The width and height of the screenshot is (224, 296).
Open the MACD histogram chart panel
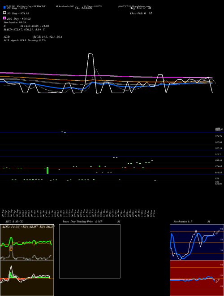[27, 278]
